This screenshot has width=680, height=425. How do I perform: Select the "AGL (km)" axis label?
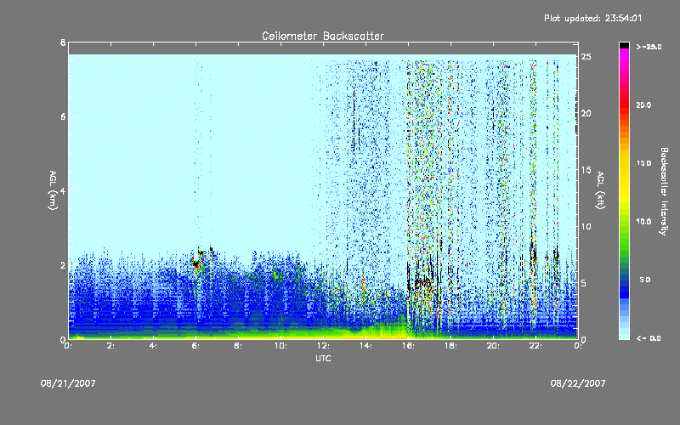(x=53, y=190)
